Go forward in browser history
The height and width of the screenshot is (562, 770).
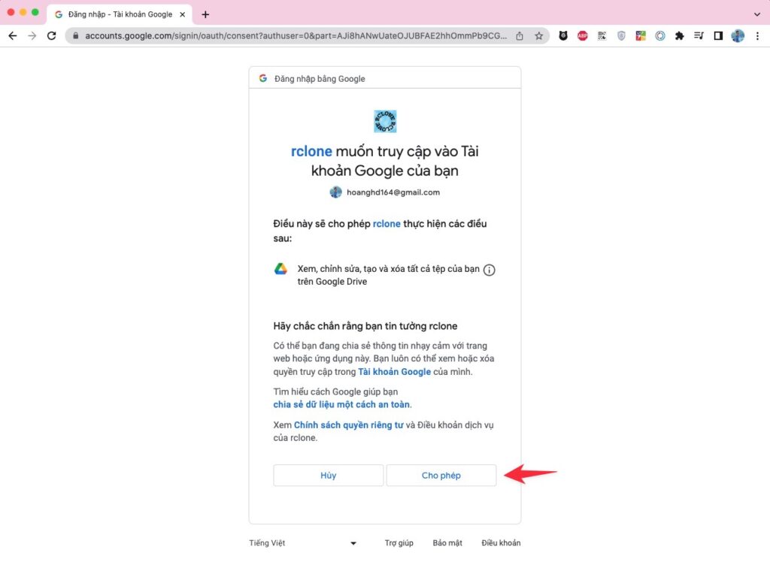coord(32,36)
